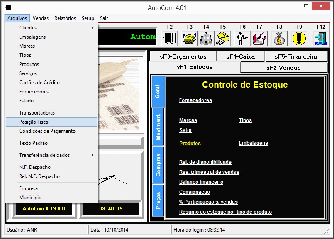Open the Arquivos menu
Image resolution: width=334 pixels, height=239 pixels.
click(17, 18)
